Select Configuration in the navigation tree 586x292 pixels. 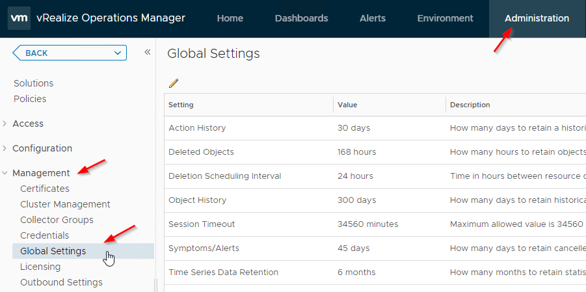coord(42,148)
